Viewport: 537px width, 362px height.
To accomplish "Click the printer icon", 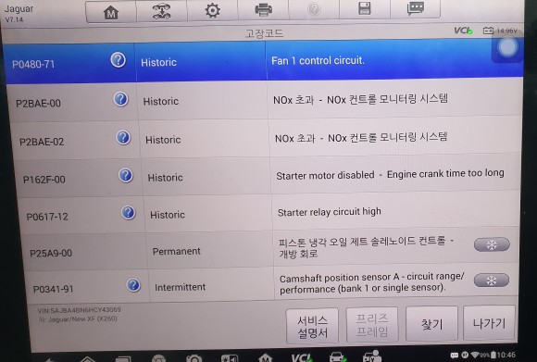I will (x=263, y=9).
